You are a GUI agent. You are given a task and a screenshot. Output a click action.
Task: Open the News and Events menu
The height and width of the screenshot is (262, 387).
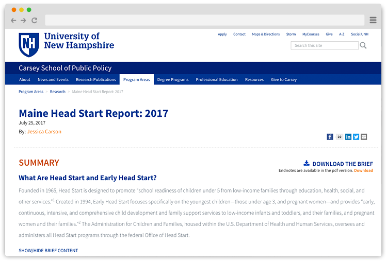click(53, 80)
